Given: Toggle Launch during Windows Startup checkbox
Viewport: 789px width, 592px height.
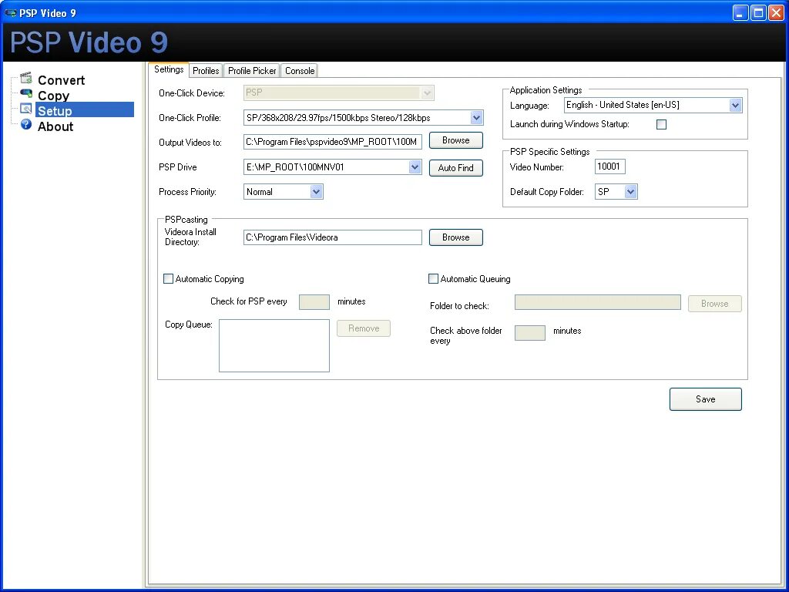Looking at the screenshot, I should click(661, 124).
